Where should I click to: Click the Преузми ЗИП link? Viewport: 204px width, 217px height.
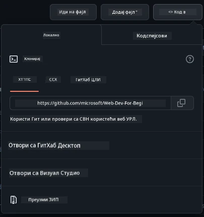(43, 200)
